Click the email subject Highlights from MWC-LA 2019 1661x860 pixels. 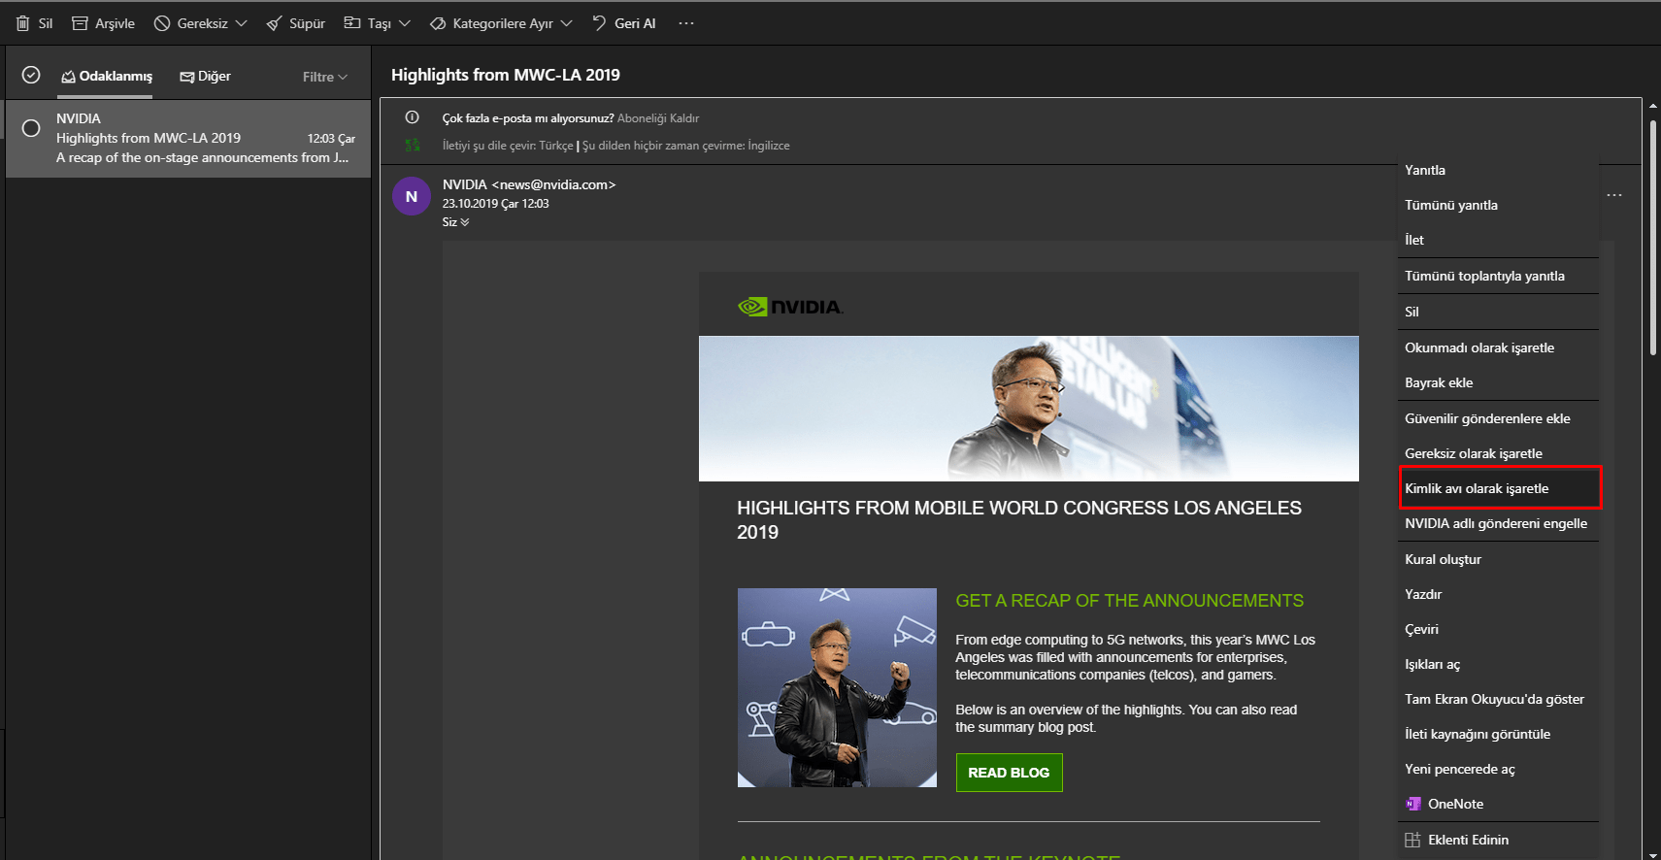pyautogui.click(x=506, y=75)
